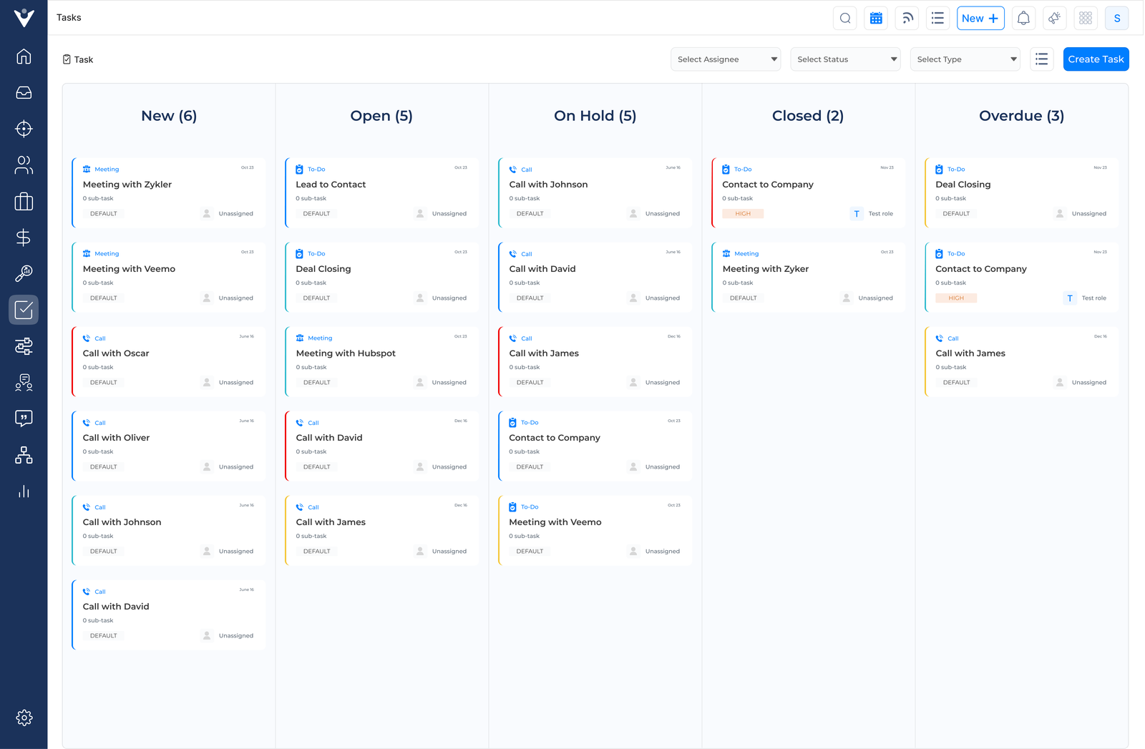
Task: Click the reports bar chart sidebar icon
Action: tap(24, 491)
